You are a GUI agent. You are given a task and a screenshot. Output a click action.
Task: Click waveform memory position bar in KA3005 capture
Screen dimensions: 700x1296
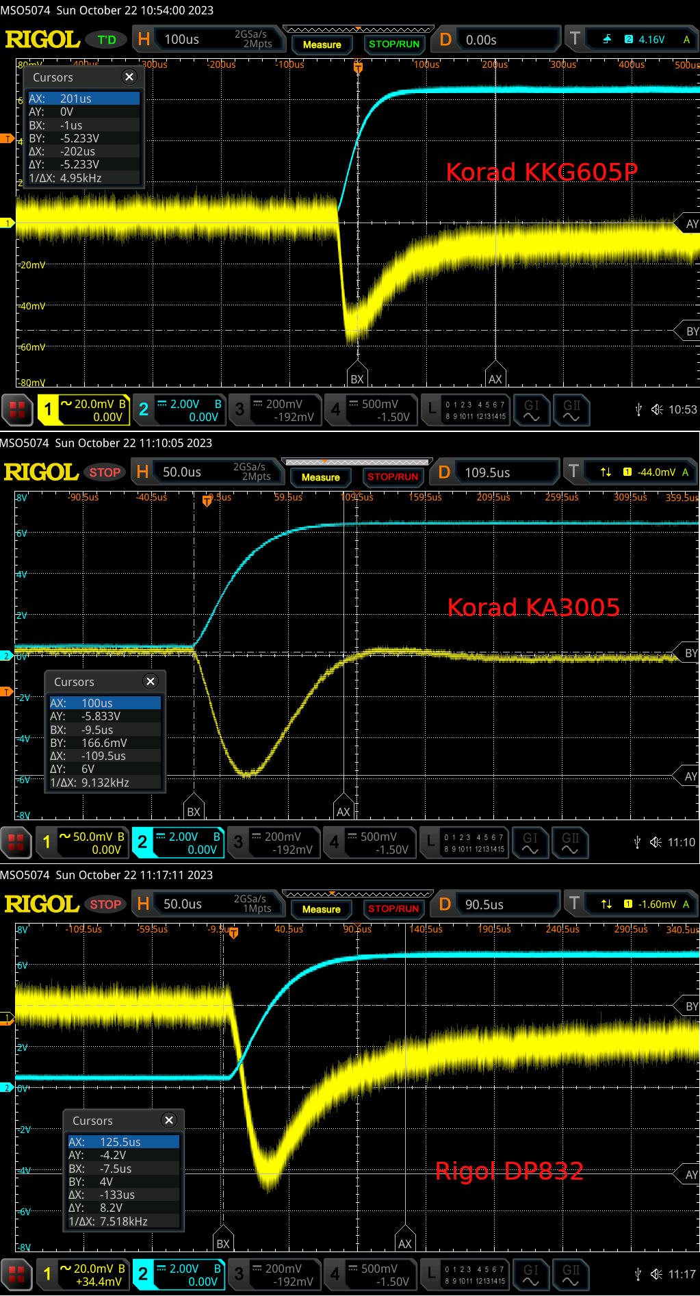pos(357,462)
